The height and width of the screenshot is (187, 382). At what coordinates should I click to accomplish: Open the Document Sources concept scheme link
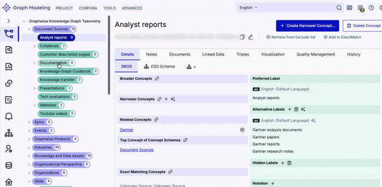pyautogui.click(x=137, y=150)
